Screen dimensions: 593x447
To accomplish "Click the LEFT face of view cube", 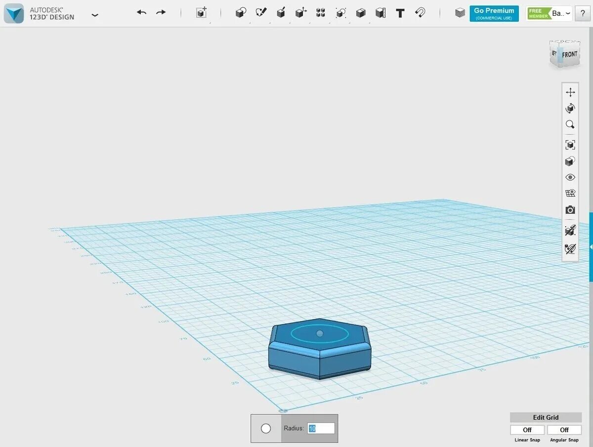I will click(554, 53).
